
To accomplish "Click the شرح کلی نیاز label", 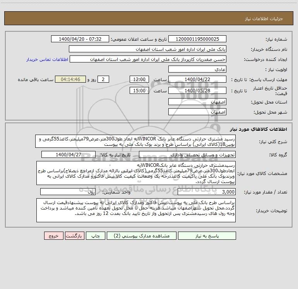I will [x=273, y=142].
